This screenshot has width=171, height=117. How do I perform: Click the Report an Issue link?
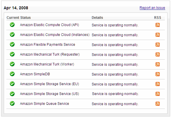coord(152,8)
